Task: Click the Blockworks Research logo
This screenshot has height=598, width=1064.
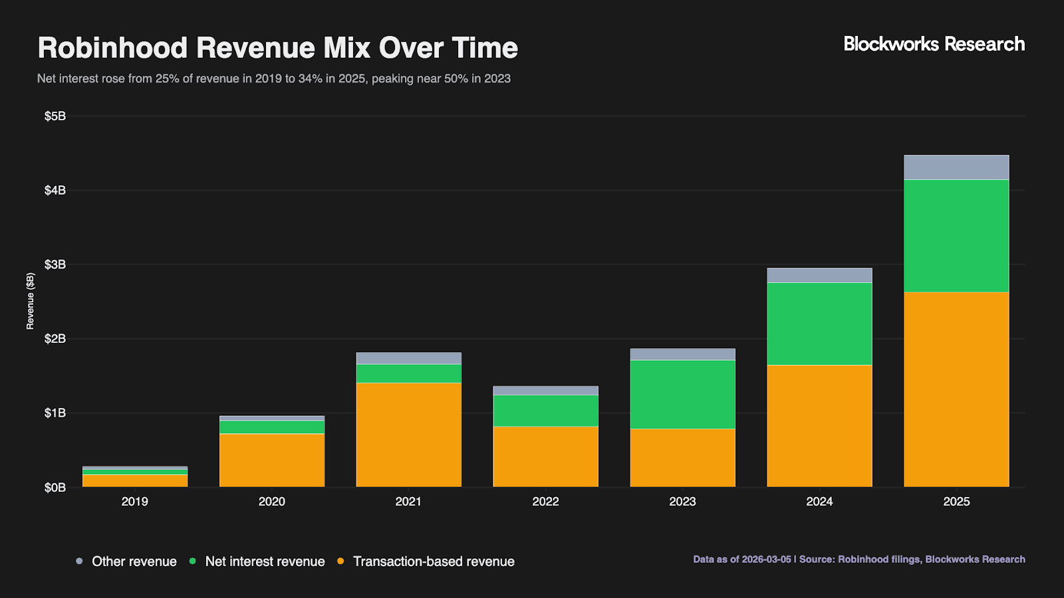Action: coord(934,45)
